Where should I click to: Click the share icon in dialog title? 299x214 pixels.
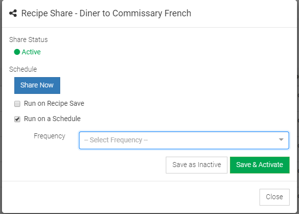(x=13, y=13)
